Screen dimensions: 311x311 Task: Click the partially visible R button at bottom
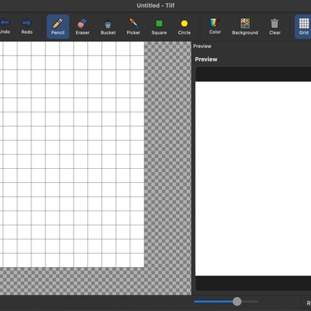307,303
